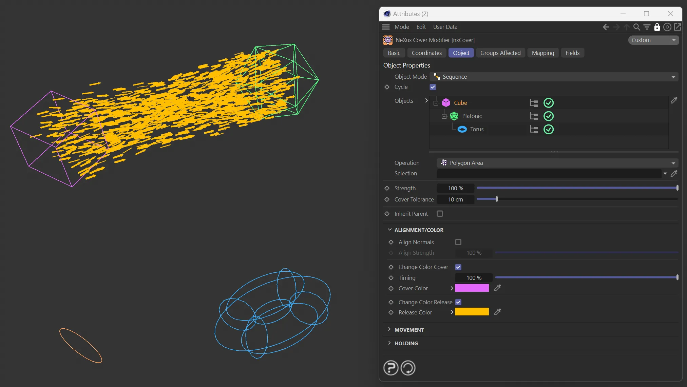This screenshot has height=387, width=687.
Task: Open the Object Mode Sequence dropdown
Action: point(554,77)
